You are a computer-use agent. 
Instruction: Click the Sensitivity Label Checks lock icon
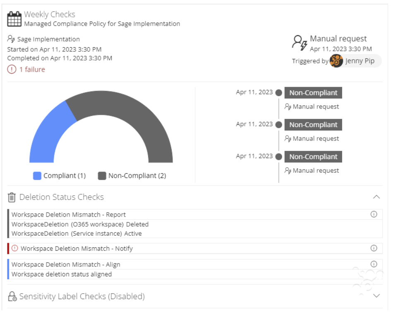tap(12, 296)
